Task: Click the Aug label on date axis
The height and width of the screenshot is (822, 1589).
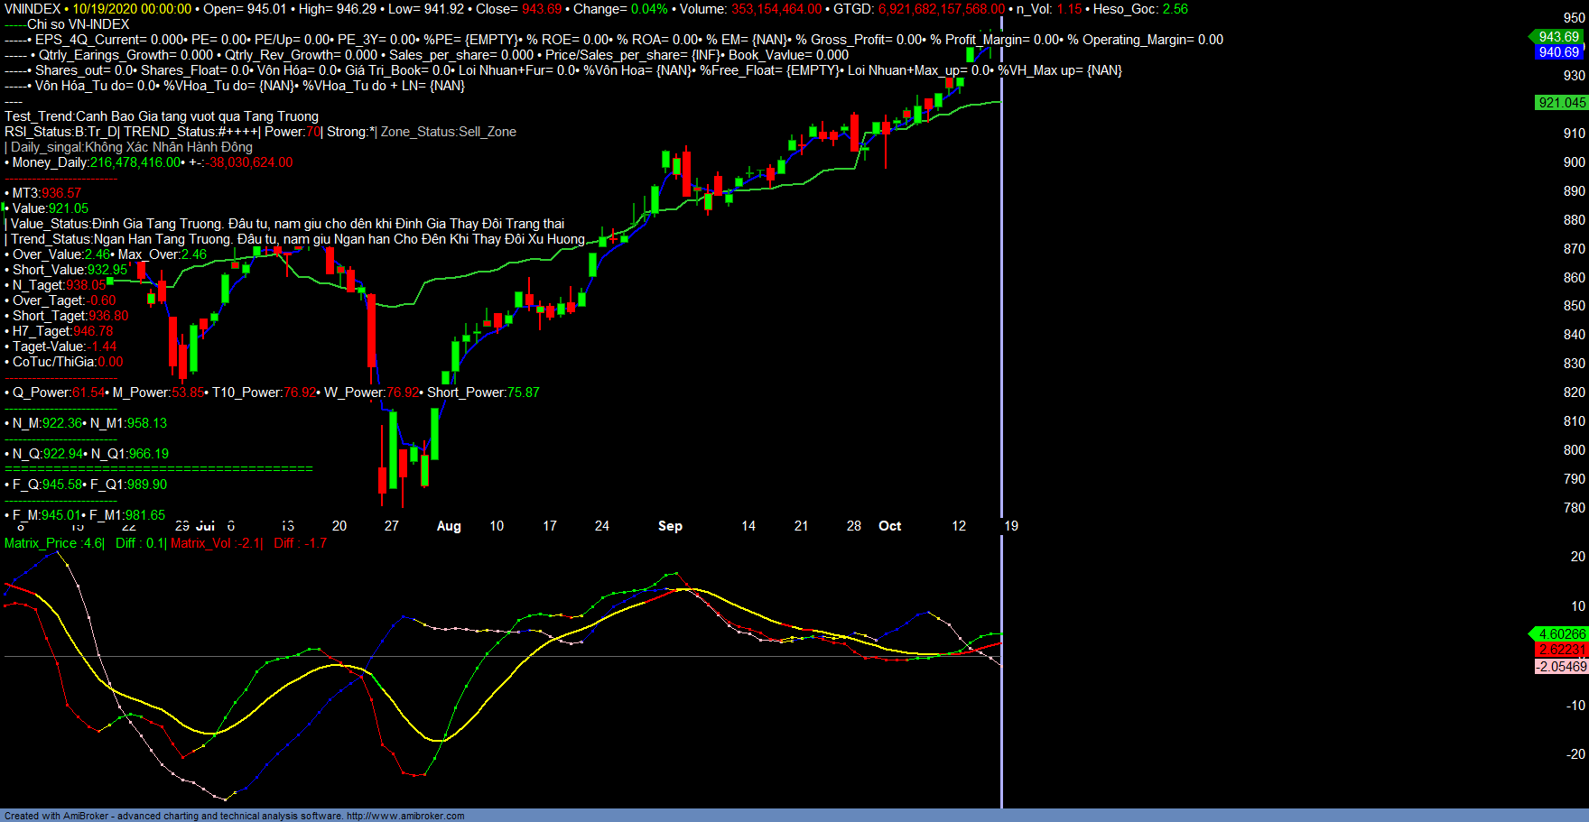Action: pyautogui.click(x=449, y=526)
